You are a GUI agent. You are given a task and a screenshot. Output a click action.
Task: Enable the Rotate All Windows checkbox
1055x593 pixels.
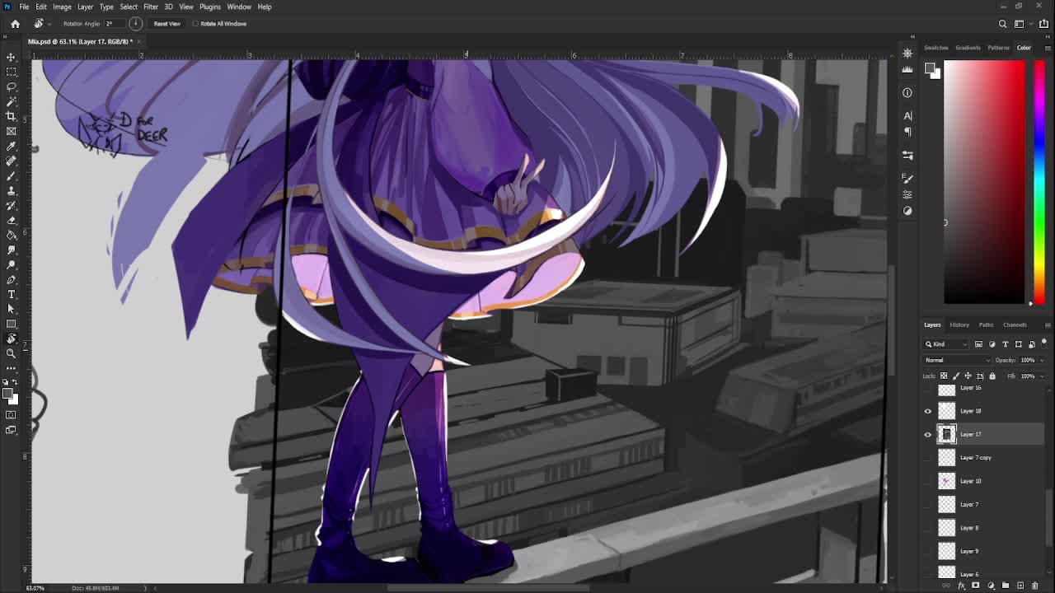(x=195, y=24)
